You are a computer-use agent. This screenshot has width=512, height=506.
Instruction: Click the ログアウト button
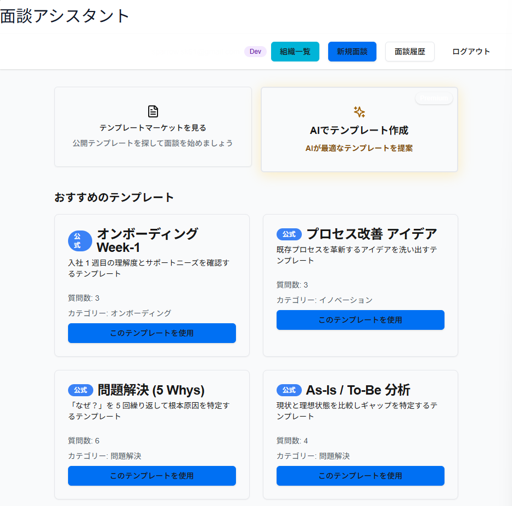470,51
